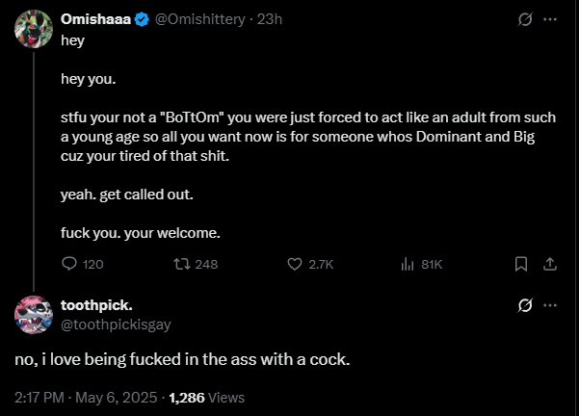Repost the Omishaaa tweet
Image resolution: width=579 pixels, height=416 pixels.
point(180,264)
